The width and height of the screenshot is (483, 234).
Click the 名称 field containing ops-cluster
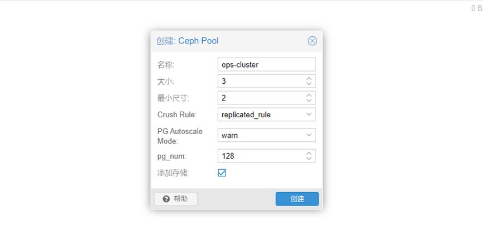(x=266, y=65)
